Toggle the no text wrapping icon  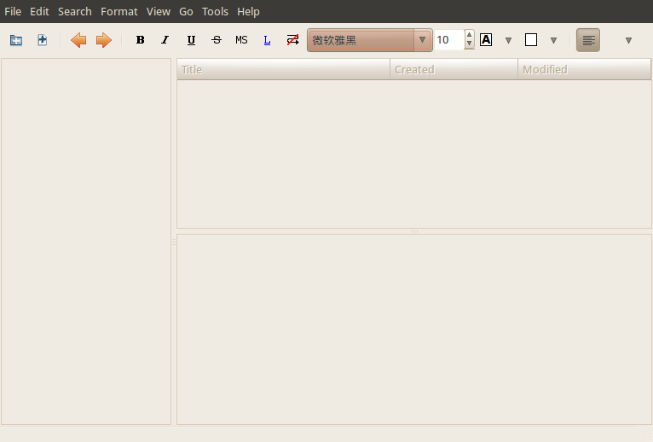click(292, 40)
